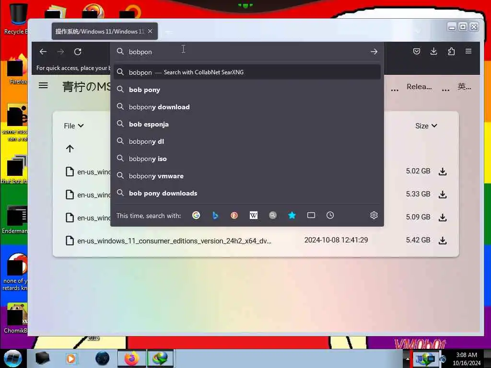Search this time with Bing
This screenshot has height=368, width=491.
215,215
